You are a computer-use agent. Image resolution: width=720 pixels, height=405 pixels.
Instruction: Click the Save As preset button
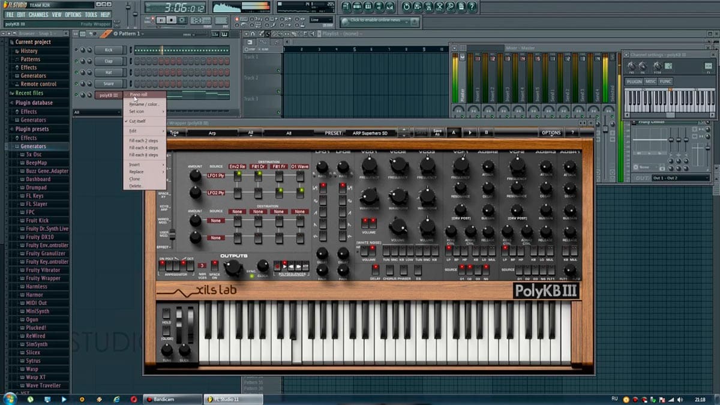437,133
